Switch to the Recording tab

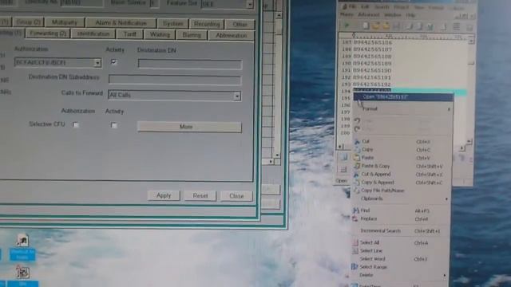click(207, 24)
